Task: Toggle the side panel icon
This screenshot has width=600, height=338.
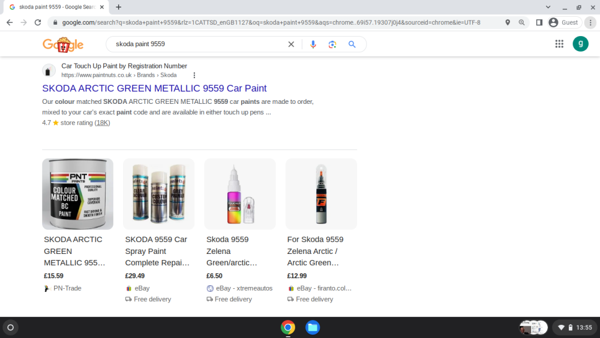Action: [x=539, y=23]
